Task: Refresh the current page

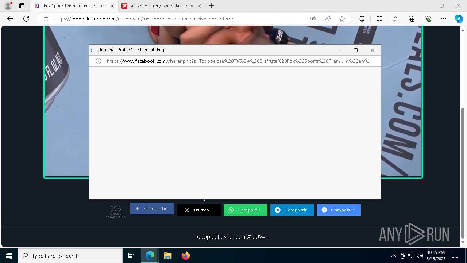Action: [26, 19]
